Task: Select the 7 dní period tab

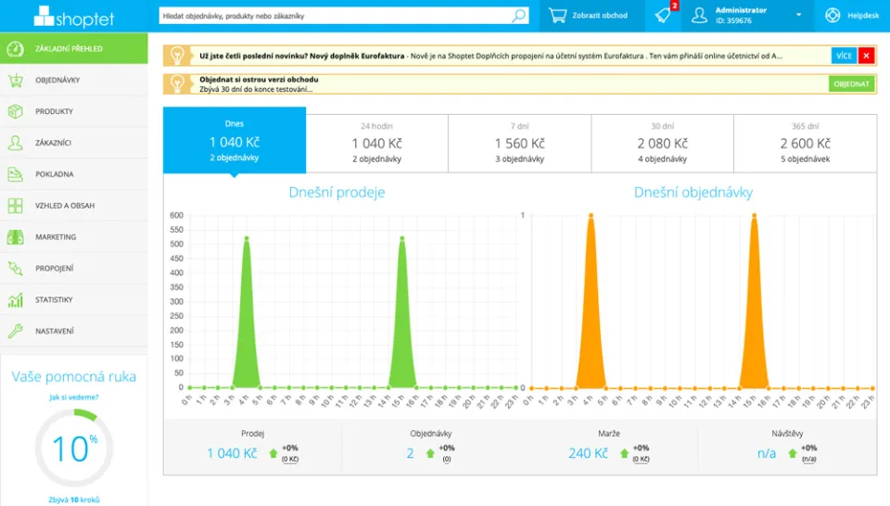Action: pyautogui.click(x=519, y=144)
